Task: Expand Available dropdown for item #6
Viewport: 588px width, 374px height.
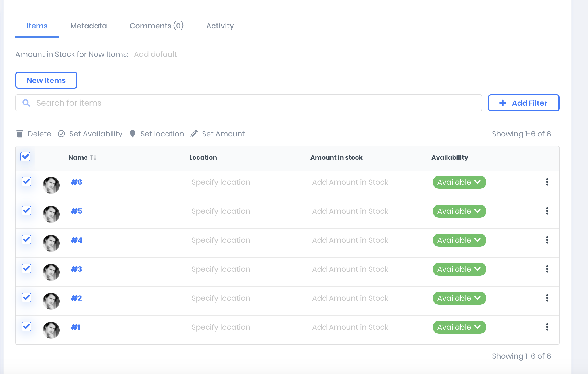Action: (x=459, y=182)
